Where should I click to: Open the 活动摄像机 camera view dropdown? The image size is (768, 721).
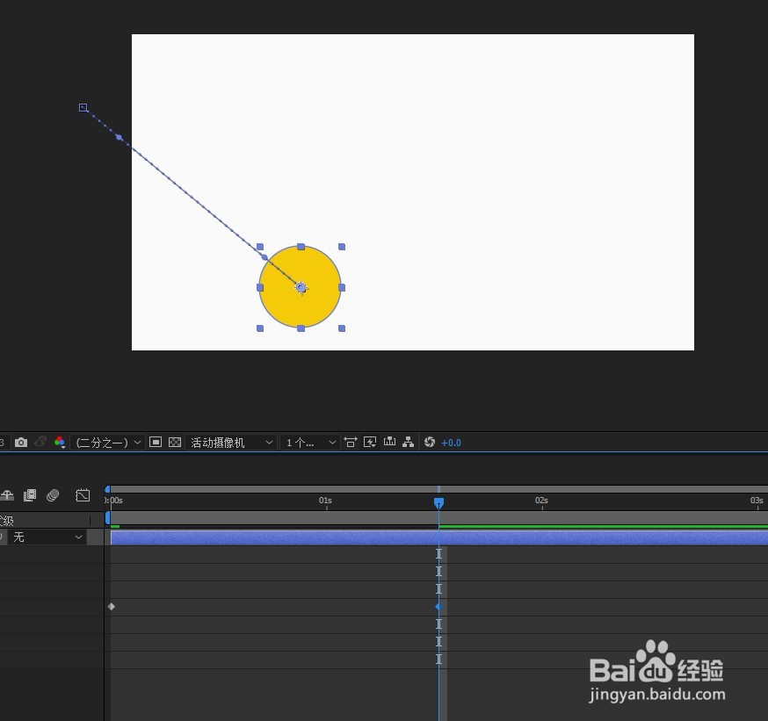point(231,443)
